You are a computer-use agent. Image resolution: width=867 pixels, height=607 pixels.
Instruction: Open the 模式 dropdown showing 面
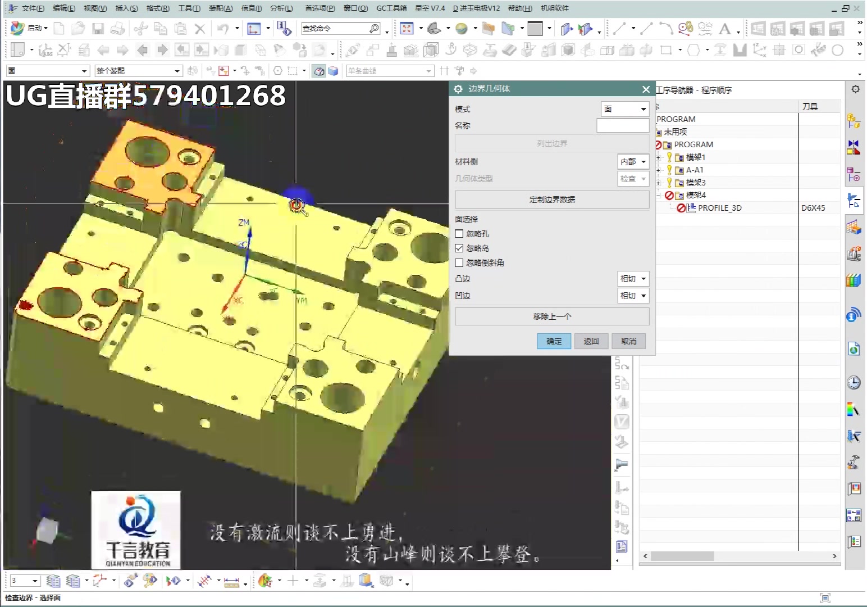point(624,108)
